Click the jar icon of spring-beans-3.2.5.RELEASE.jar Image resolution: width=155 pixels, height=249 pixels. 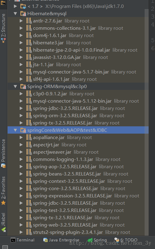coord(29,174)
